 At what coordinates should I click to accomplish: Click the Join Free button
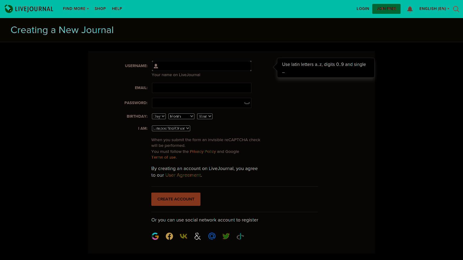pyautogui.click(x=386, y=9)
